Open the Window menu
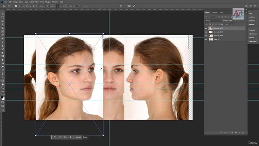Viewport: 259px width, 146px height. (55, 2)
